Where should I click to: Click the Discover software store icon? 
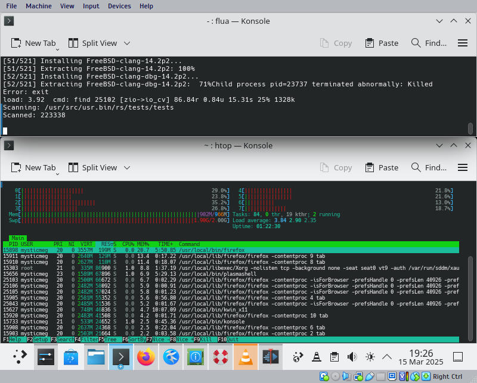point(70,357)
